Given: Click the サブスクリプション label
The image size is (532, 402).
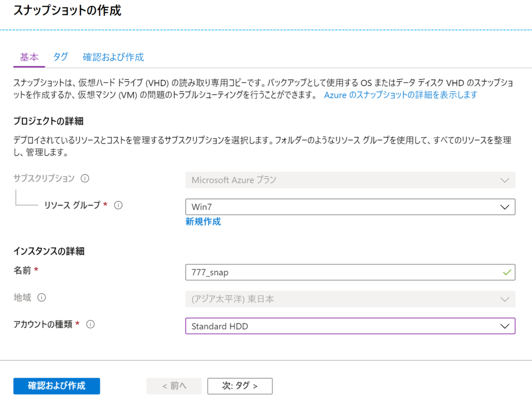Looking at the screenshot, I should click(x=44, y=178).
